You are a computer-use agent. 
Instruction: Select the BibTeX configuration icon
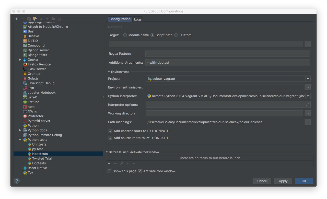25,41
